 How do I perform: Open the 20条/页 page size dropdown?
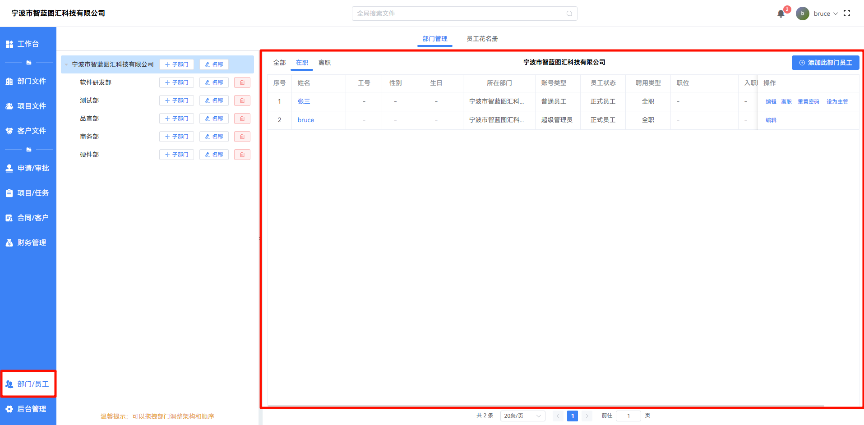tap(522, 416)
